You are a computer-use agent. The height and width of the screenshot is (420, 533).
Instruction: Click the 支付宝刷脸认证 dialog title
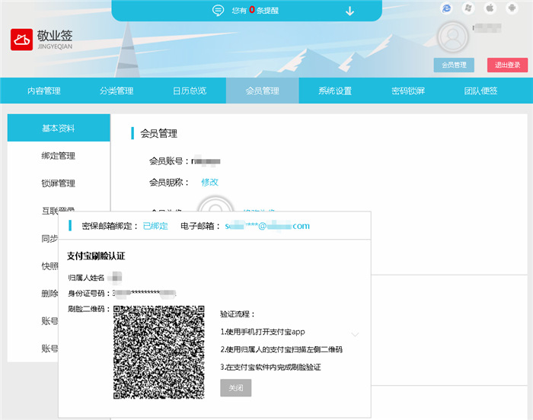click(96, 256)
